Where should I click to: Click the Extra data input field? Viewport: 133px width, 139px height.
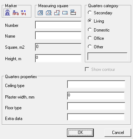click(96, 117)
